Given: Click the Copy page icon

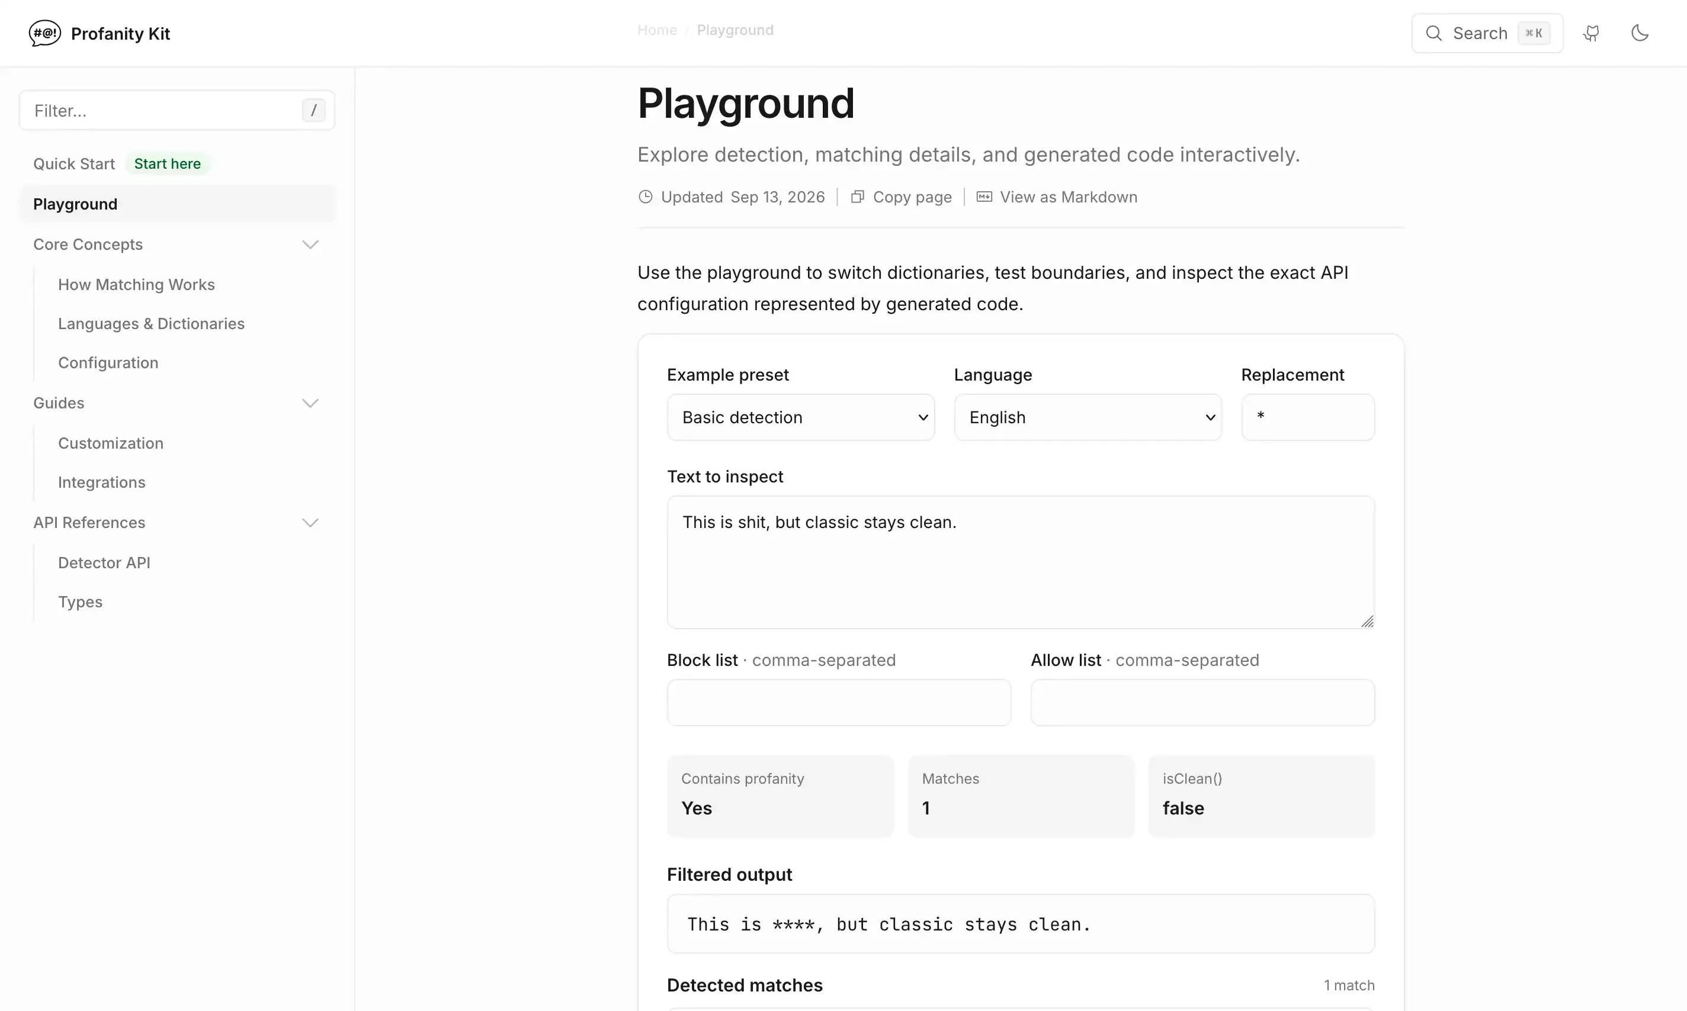Looking at the screenshot, I should coord(858,197).
